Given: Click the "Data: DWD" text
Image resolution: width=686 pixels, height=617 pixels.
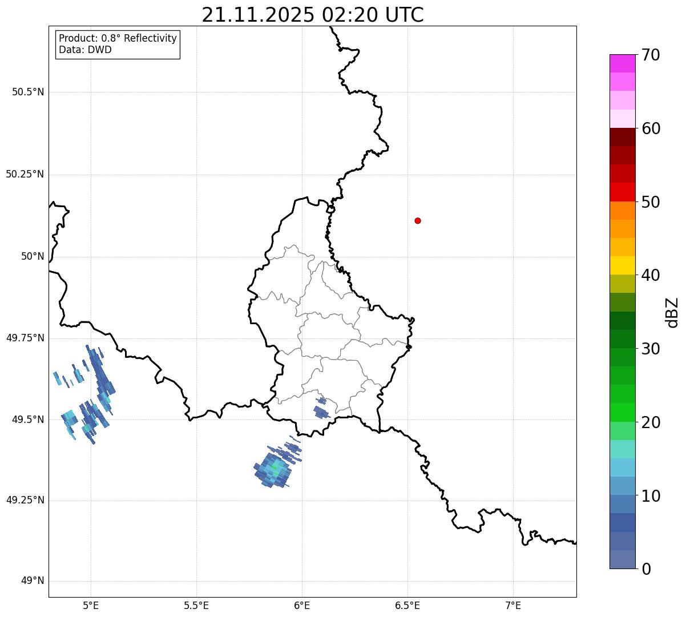Looking at the screenshot, I should click(85, 50).
